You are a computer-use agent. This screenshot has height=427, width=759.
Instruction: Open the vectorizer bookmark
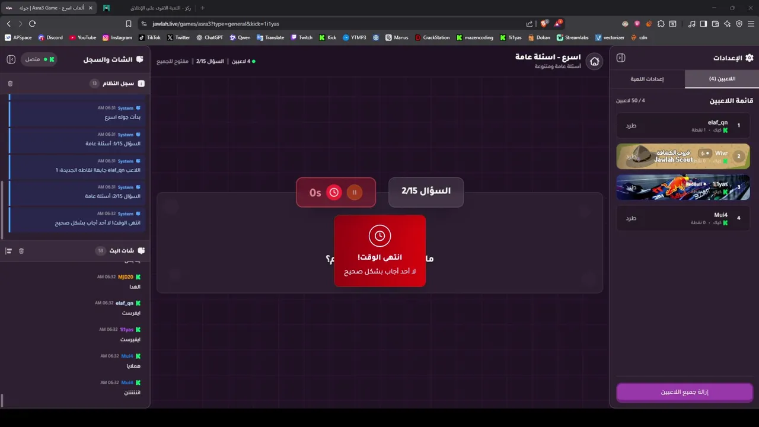pyautogui.click(x=610, y=37)
